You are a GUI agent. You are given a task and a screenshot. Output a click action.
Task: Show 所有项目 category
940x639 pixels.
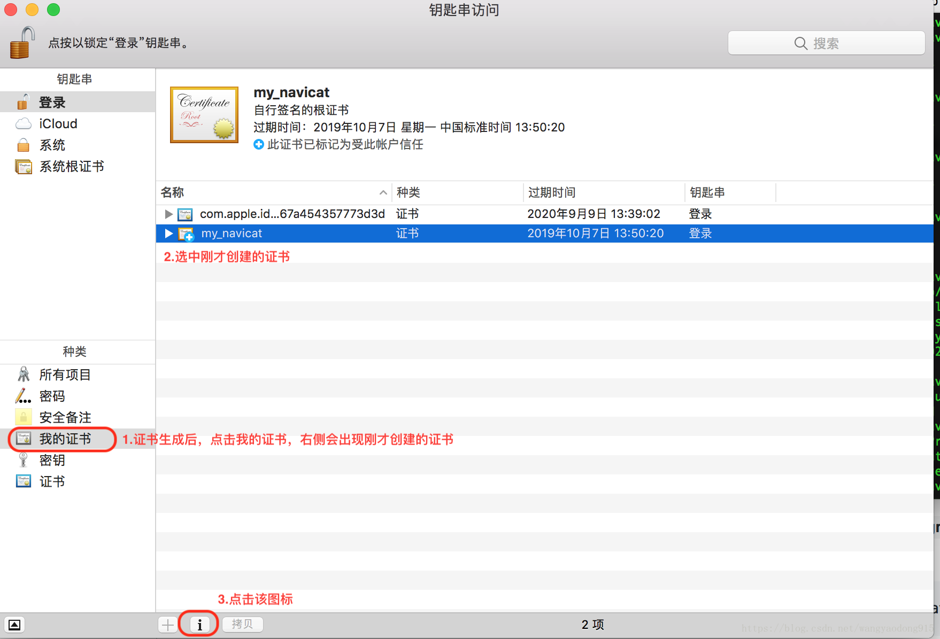[78, 375]
